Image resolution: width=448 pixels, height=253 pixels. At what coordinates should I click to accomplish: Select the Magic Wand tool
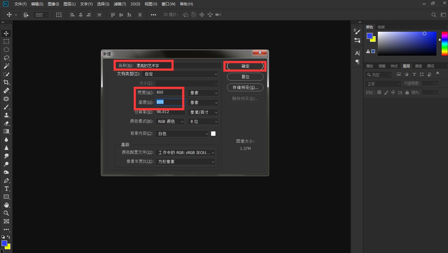6,66
